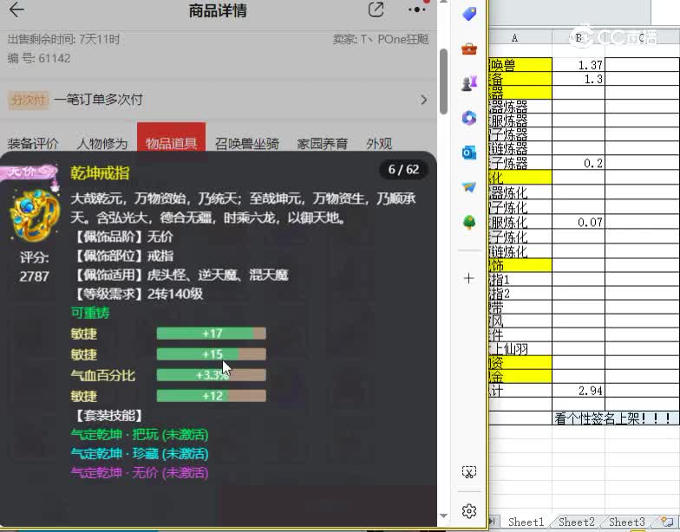Viewport: 680px width, 532px height.
Task: Open the Outlook sidebar icon
Action: click(x=468, y=152)
